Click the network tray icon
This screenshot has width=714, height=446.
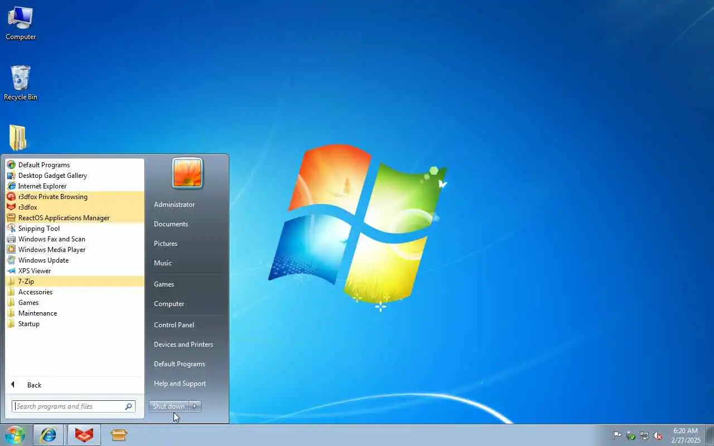644,435
